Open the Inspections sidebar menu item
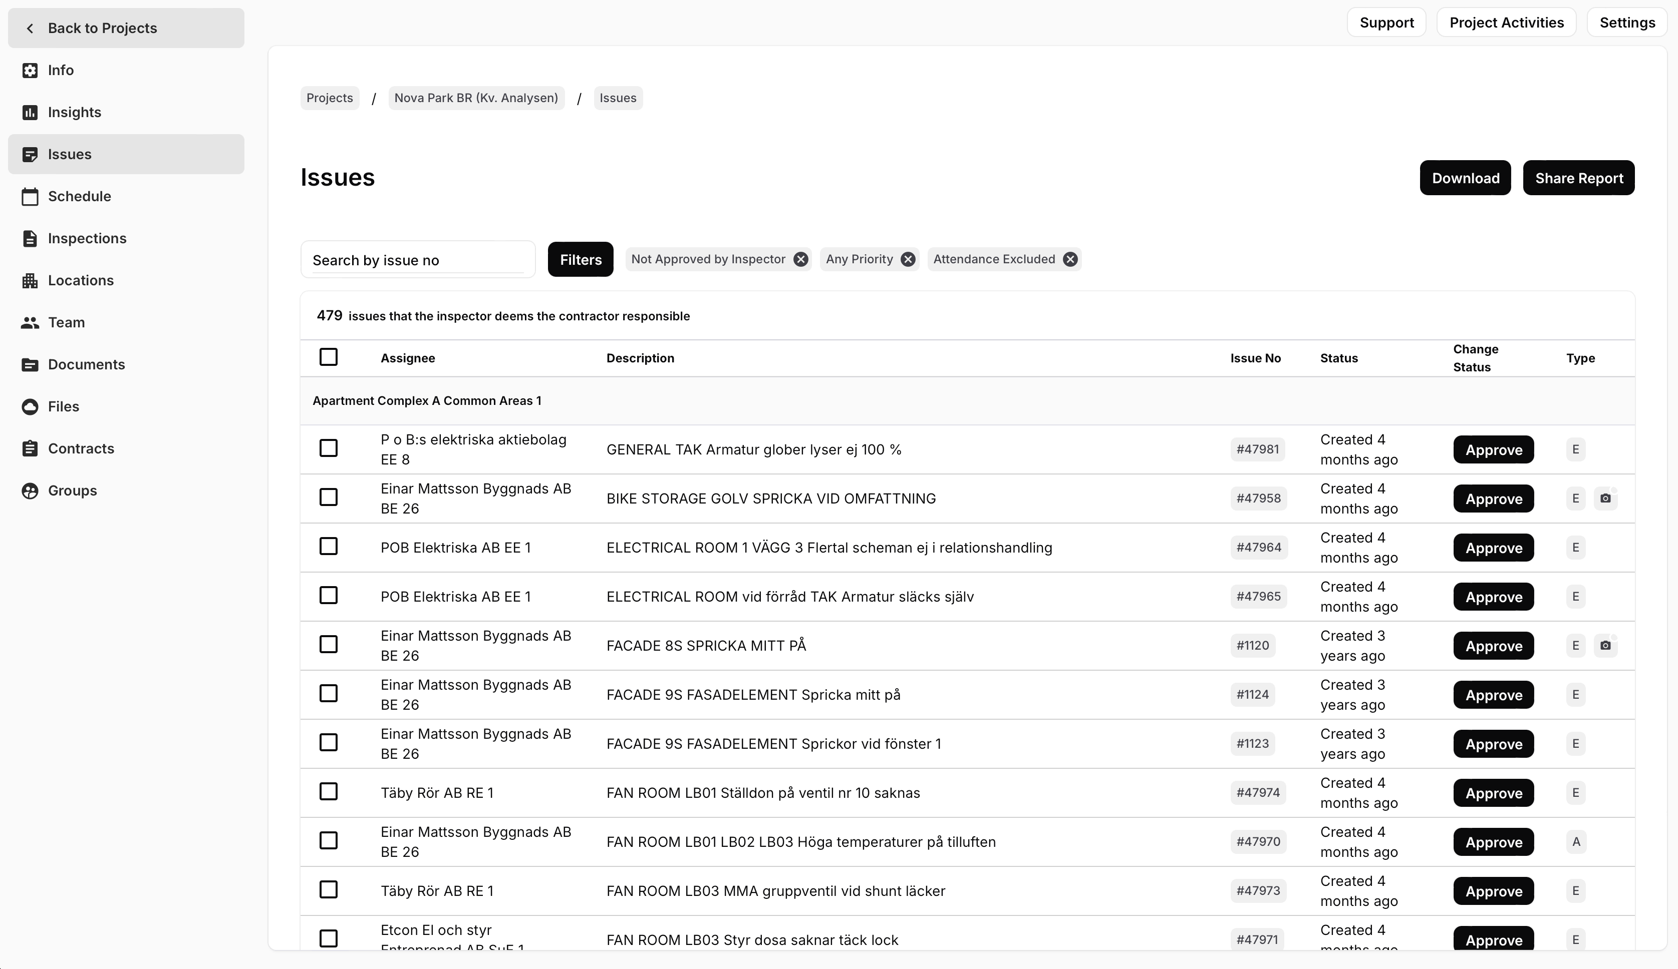1678x969 pixels. click(x=87, y=238)
